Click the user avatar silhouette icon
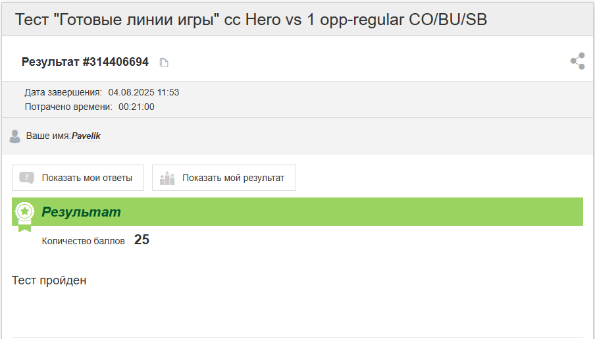 click(14, 136)
